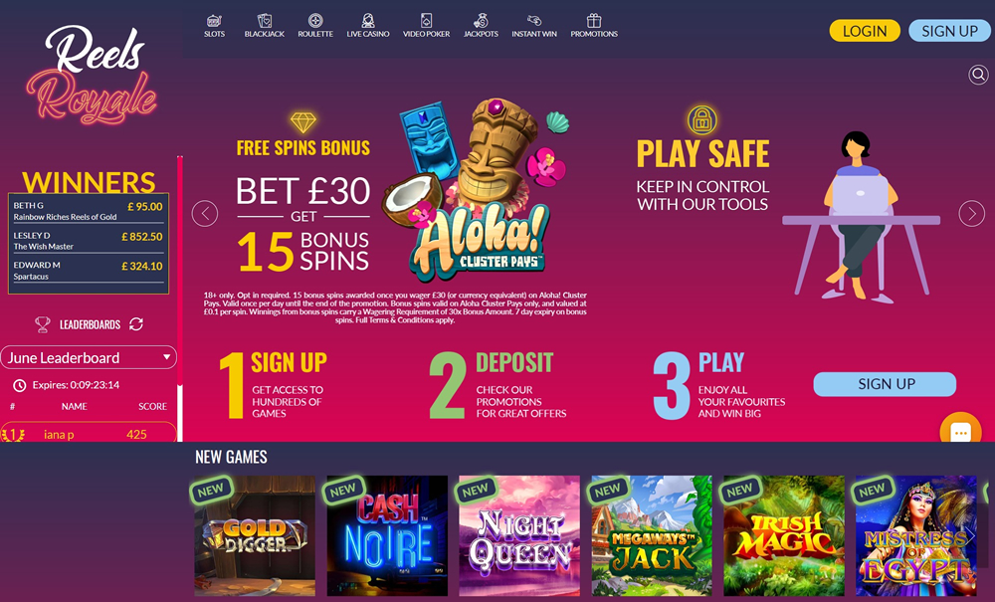Open the Video Poker icon
Image resolution: width=995 pixels, height=602 pixels.
427,20
